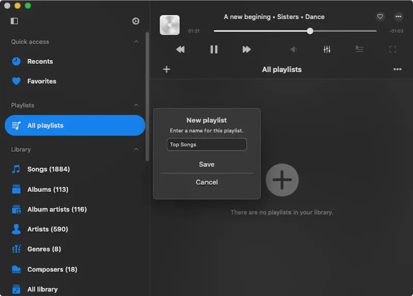
Task: Open the settings gear icon
Action: click(136, 21)
